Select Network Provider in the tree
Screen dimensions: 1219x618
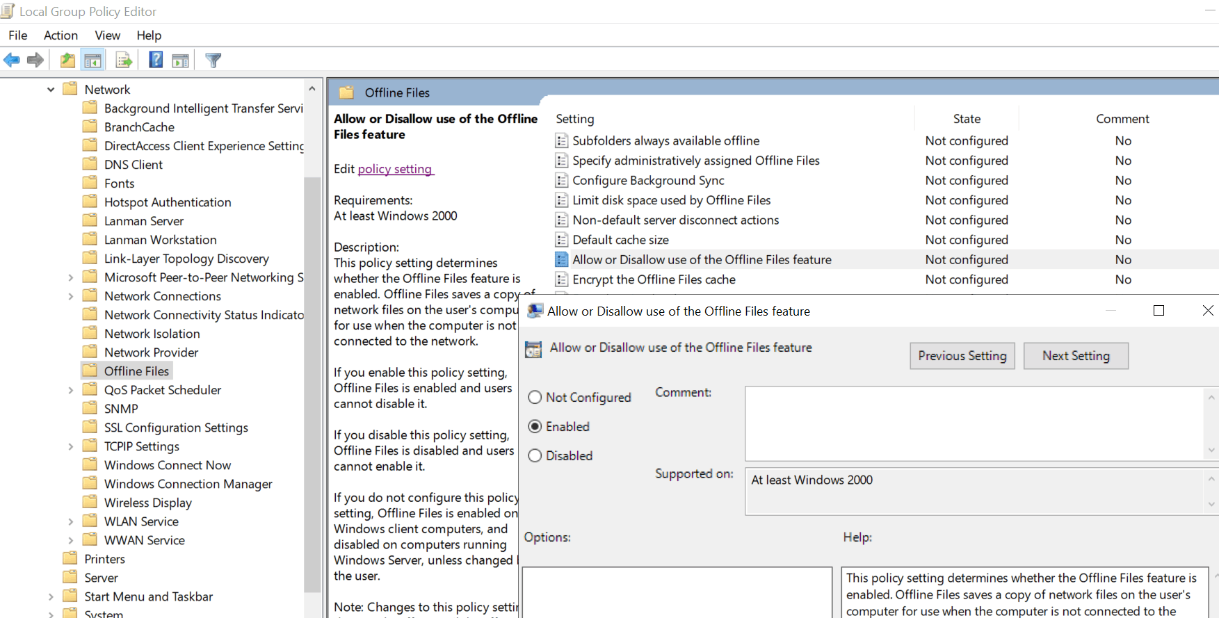pos(151,352)
